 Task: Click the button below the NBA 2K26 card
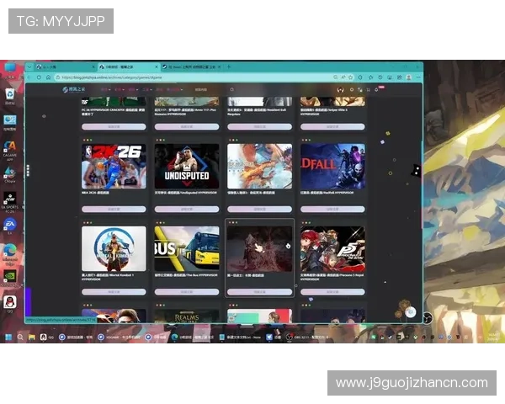(114, 209)
